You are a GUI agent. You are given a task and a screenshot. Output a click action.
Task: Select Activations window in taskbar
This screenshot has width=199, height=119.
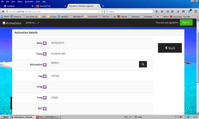pos(22,117)
